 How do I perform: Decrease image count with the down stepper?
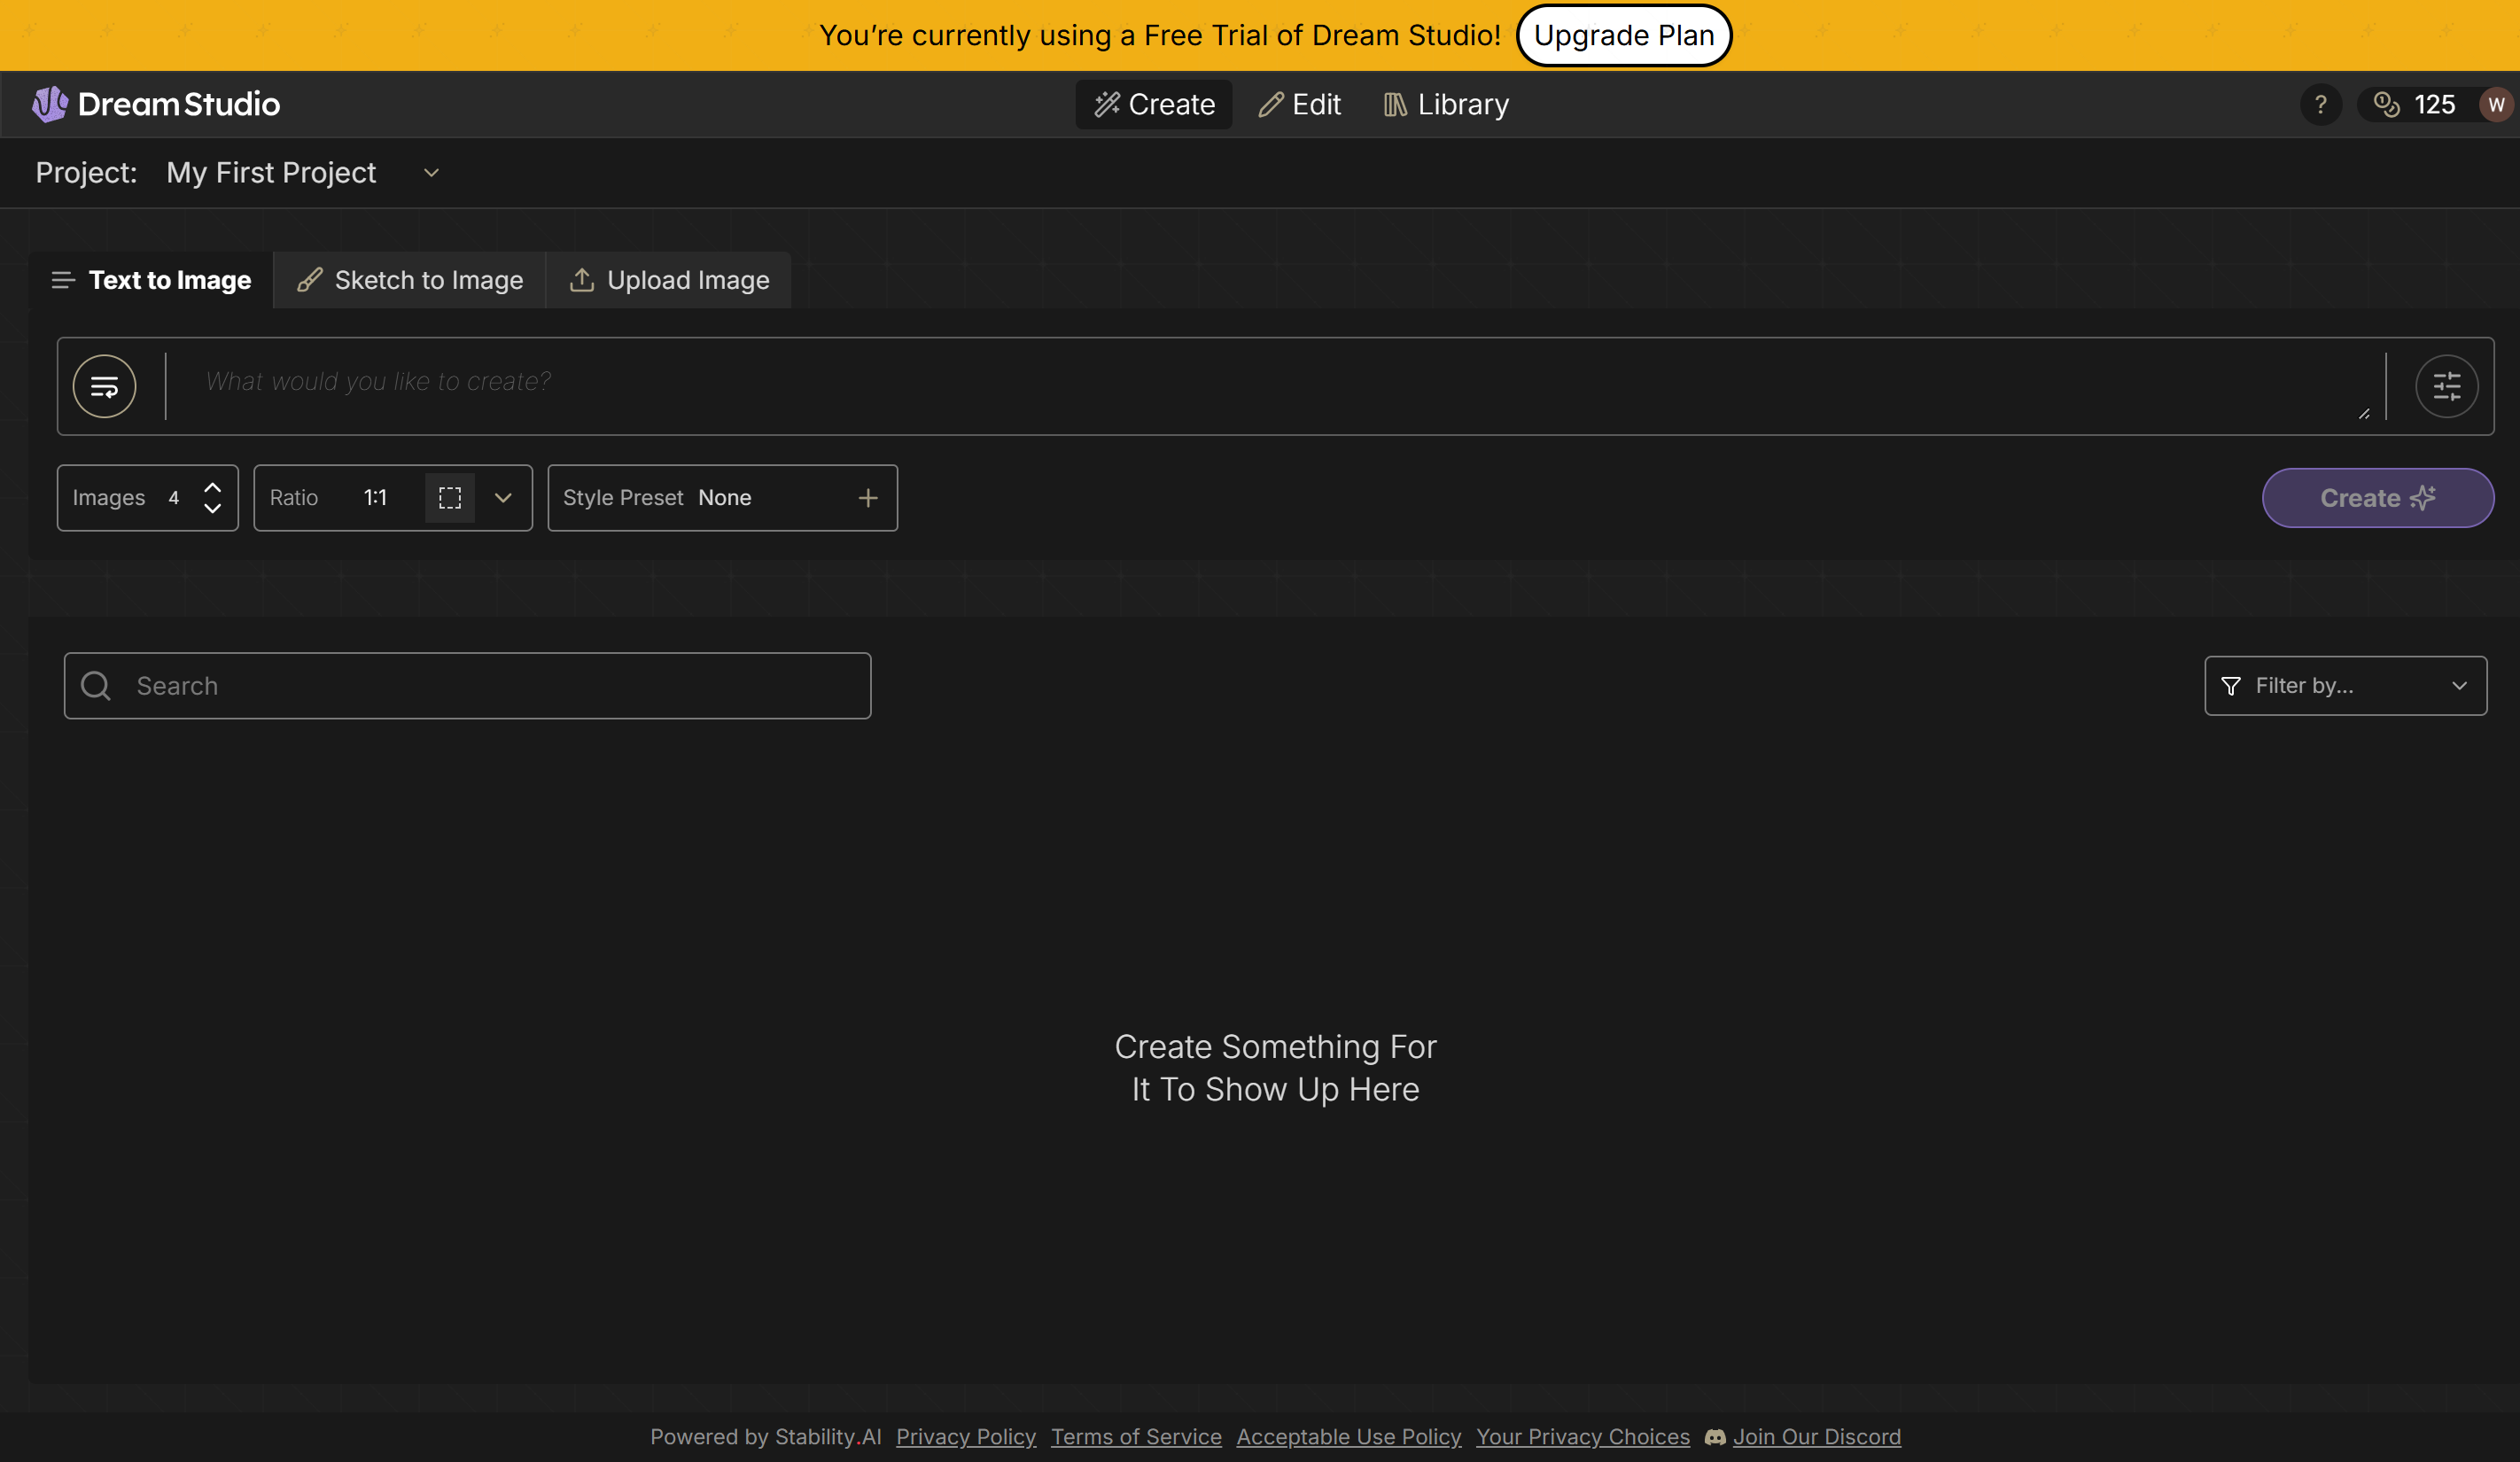(x=213, y=509)
